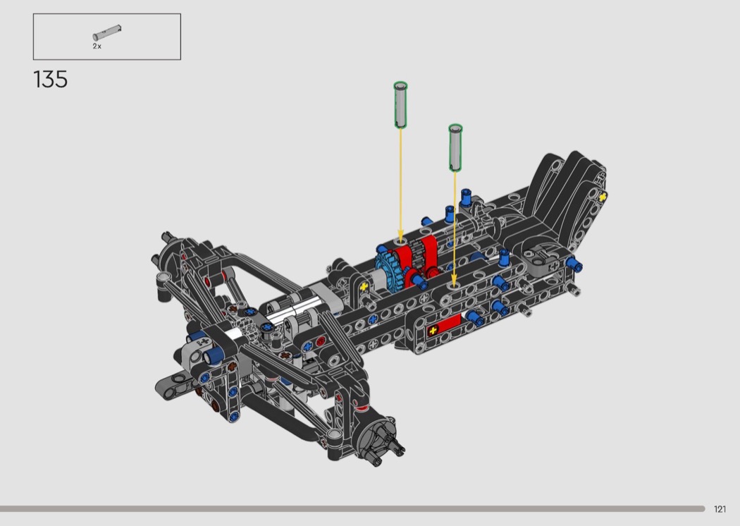Click the red beam with yellow cross
Screen dimensions: 740x526
tap(443, 324)
